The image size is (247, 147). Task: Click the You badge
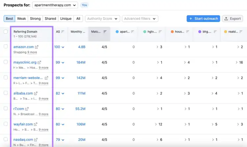[x=84, y=5]
